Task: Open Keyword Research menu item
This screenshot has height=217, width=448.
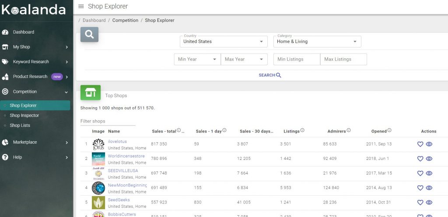Action: click(x=31, y=62)
